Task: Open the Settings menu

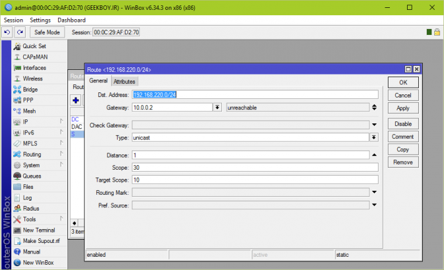Action: [x=40, y=20]
